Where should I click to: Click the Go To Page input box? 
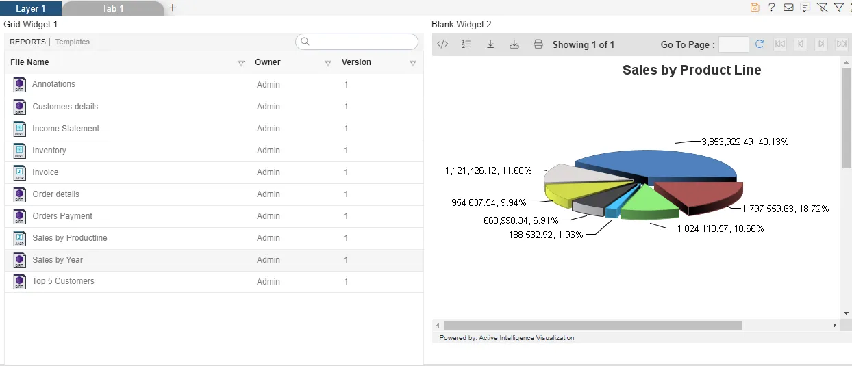pyautogui.click(x=734, y=44)
